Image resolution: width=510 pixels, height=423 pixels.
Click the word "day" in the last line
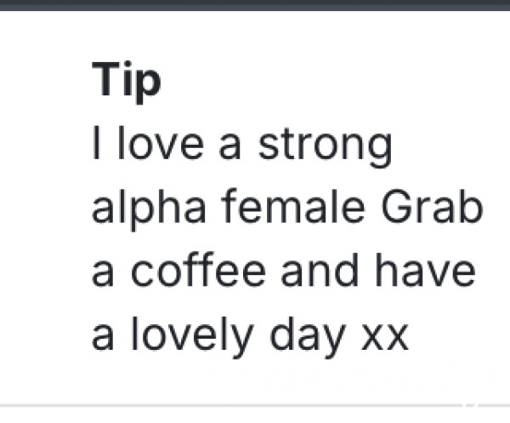point(308,337)
